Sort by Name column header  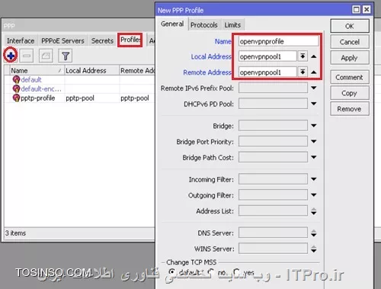pyautogui.click(x=37, y=70)
